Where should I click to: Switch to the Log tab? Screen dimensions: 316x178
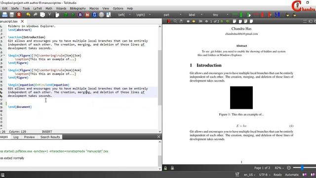[16, 137]
